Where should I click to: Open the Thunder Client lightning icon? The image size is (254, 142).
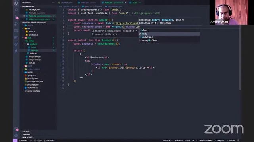click(x=16, y=51)
